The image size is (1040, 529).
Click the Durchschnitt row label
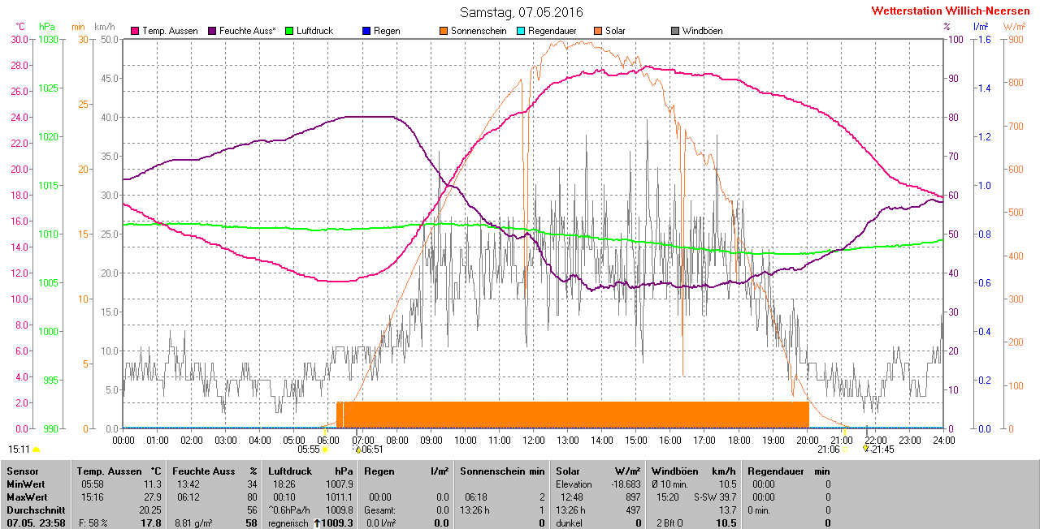coord(34,510)
